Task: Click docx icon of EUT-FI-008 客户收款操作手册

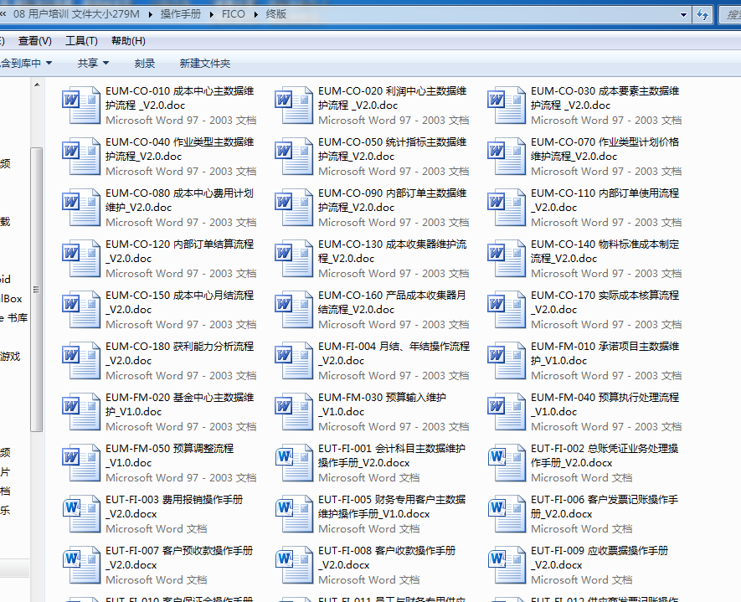Action: [294, 564]
